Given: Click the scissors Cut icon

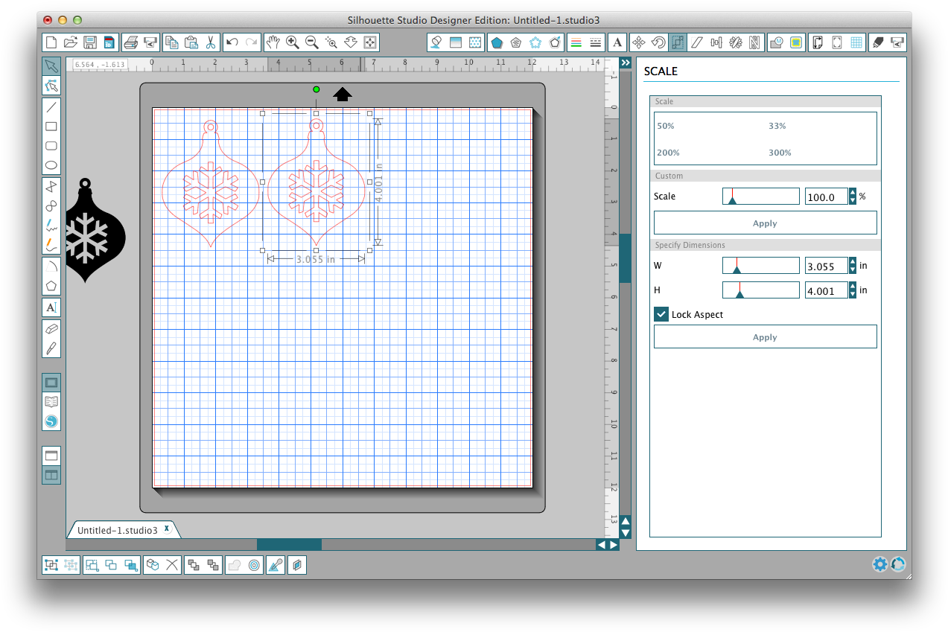Looking at the screenshot, I should click(210, 42).
